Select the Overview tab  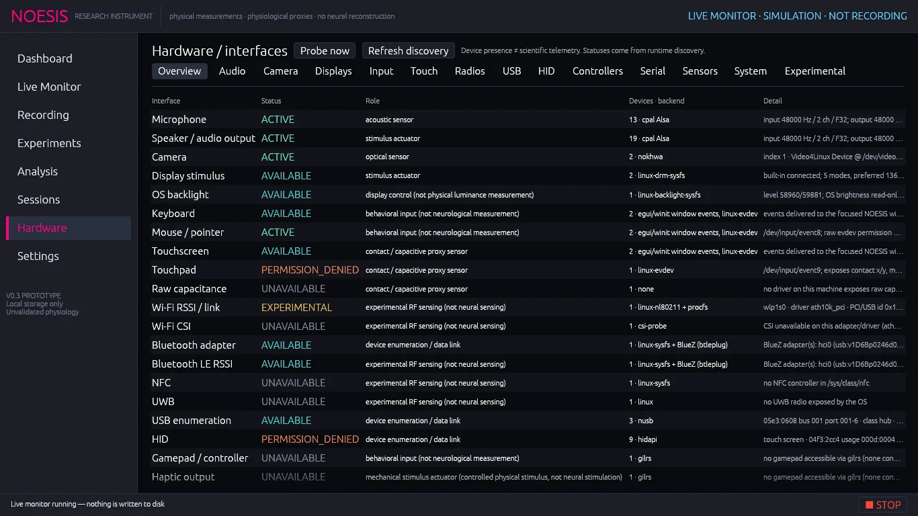click(179, 71)
